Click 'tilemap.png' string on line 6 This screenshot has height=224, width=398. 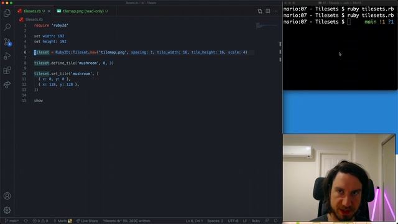tap(112, 52)
